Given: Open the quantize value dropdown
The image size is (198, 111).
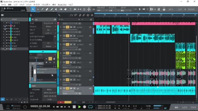Looking at the screenshot, I should tap(102, 10).
